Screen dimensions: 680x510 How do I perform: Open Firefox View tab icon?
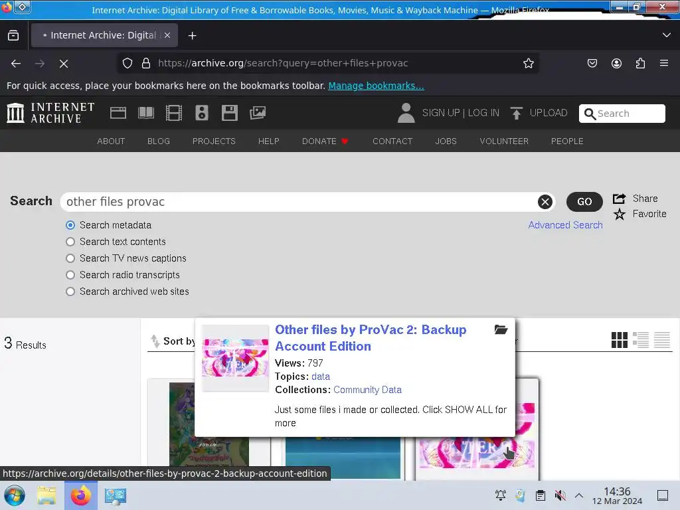tap(13, 36)
